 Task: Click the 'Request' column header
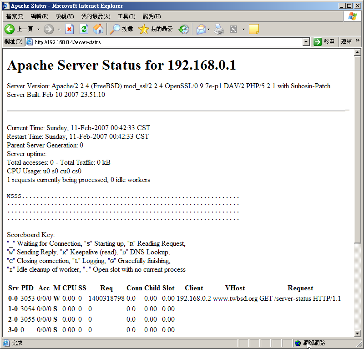(x=300, y=288)
